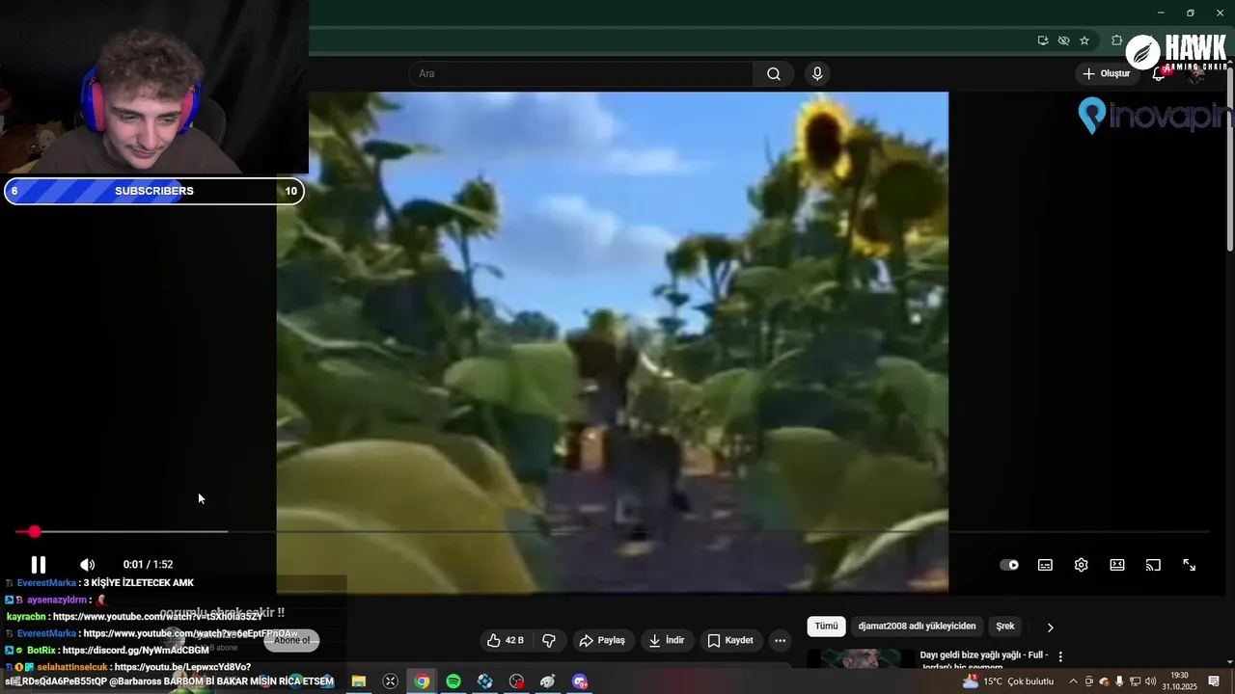Dislike the video with thumbs down
The width and height of the screenshot is (1235, 694).
[549, 640]
